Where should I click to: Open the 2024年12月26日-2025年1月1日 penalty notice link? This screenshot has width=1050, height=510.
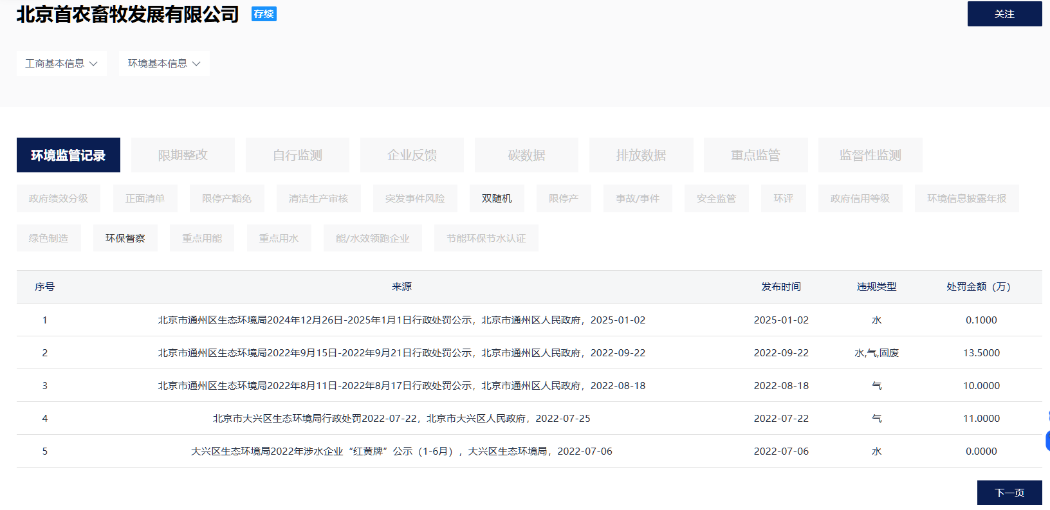pos(401,320)
